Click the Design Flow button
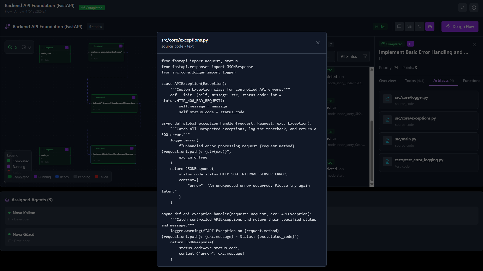 pos(460,26)
